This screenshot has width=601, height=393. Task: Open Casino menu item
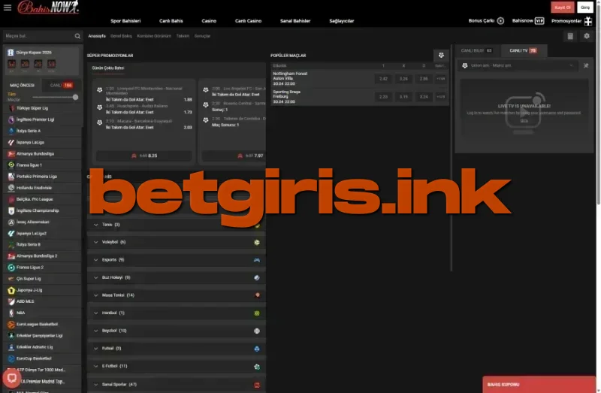pos(209,21)
